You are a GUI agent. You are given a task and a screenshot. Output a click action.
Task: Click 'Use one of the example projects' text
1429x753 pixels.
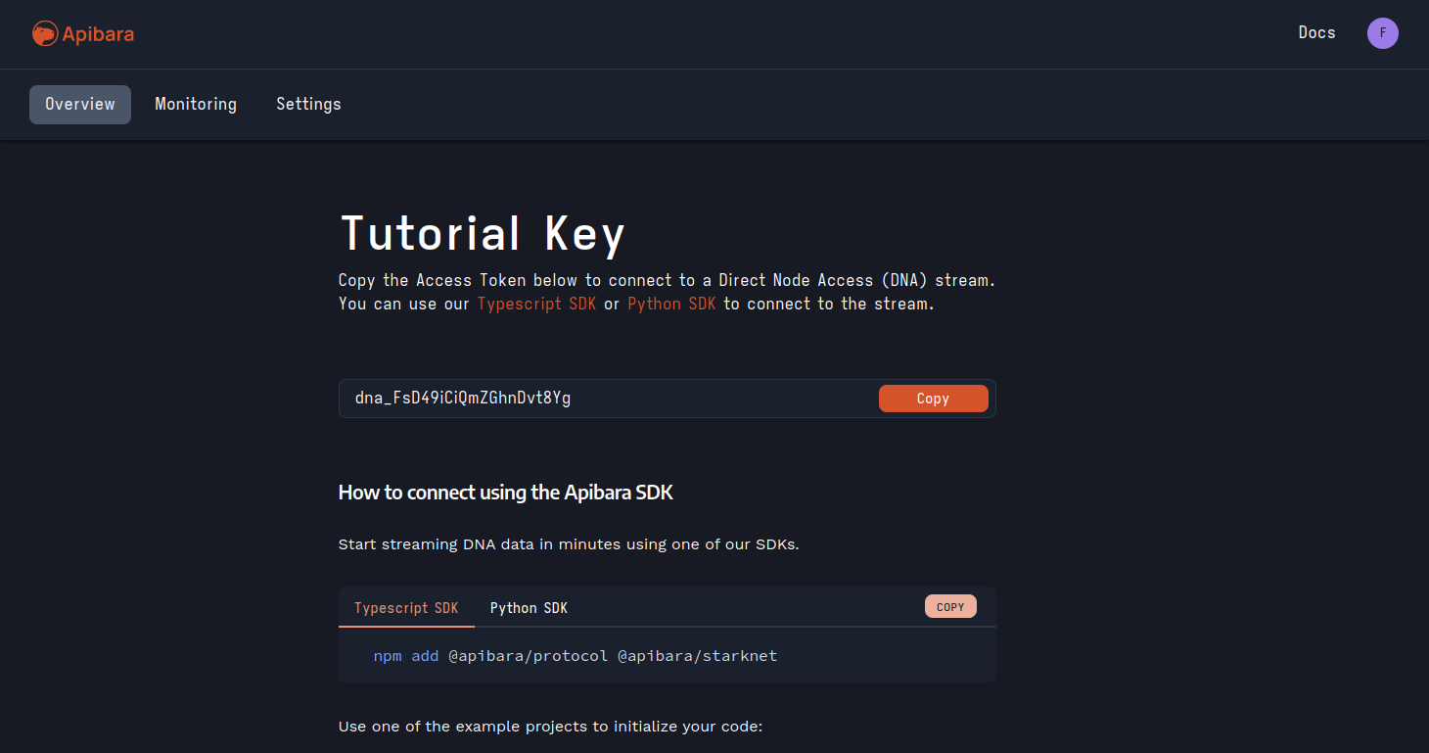(x=550, y=727)
